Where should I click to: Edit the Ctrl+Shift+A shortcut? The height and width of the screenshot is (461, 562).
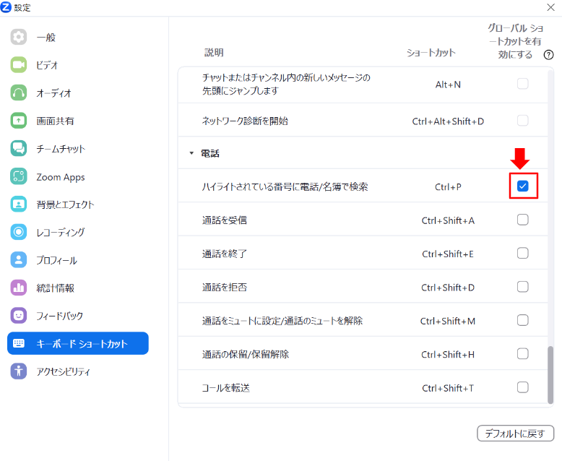[448, 220]
